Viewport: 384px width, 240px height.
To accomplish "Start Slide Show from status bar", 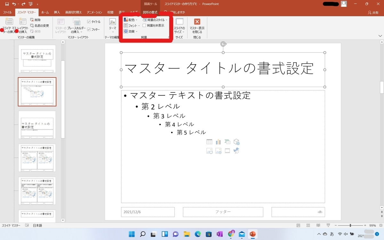I will pos(328,225).
